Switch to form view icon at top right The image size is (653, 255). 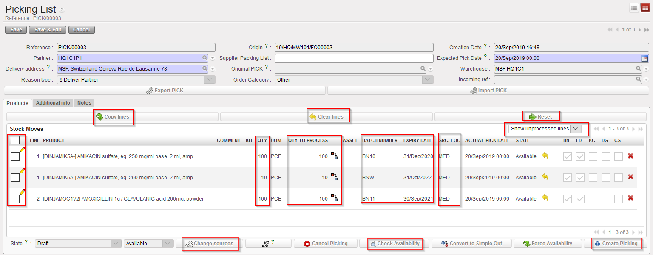(644, 8)
